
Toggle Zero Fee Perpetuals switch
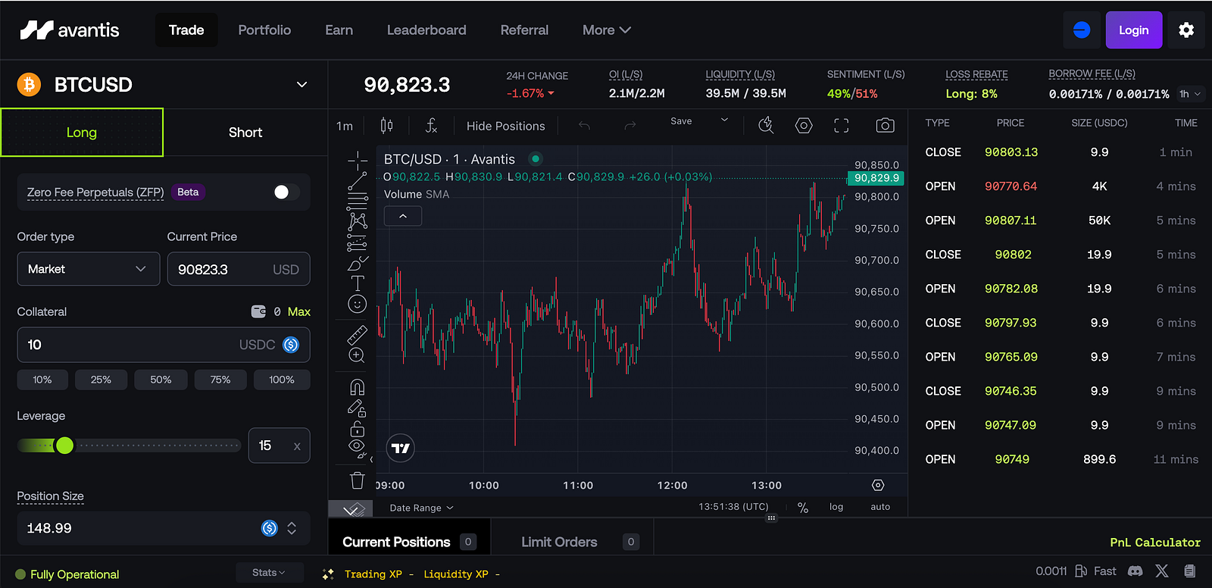click(286, 192)
